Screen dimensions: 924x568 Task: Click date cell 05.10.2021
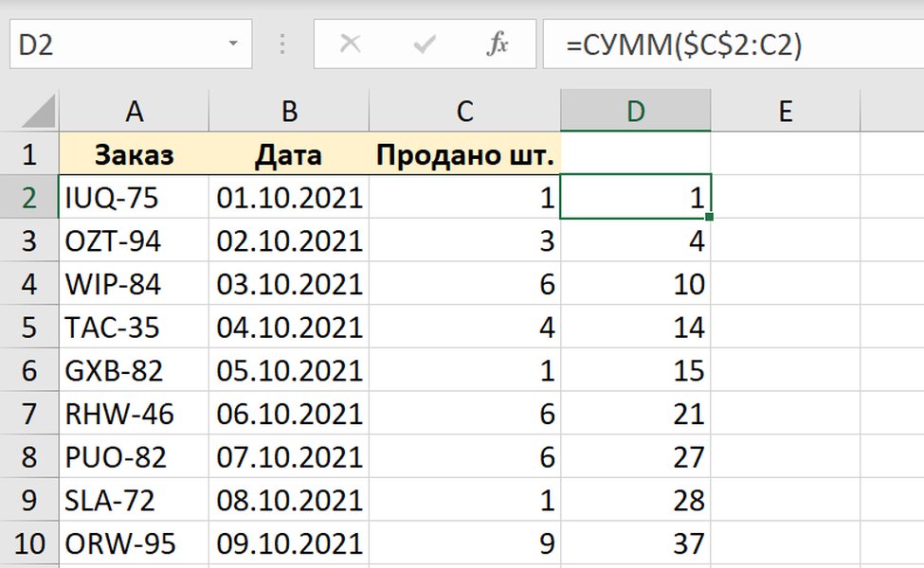pos(289,370)
